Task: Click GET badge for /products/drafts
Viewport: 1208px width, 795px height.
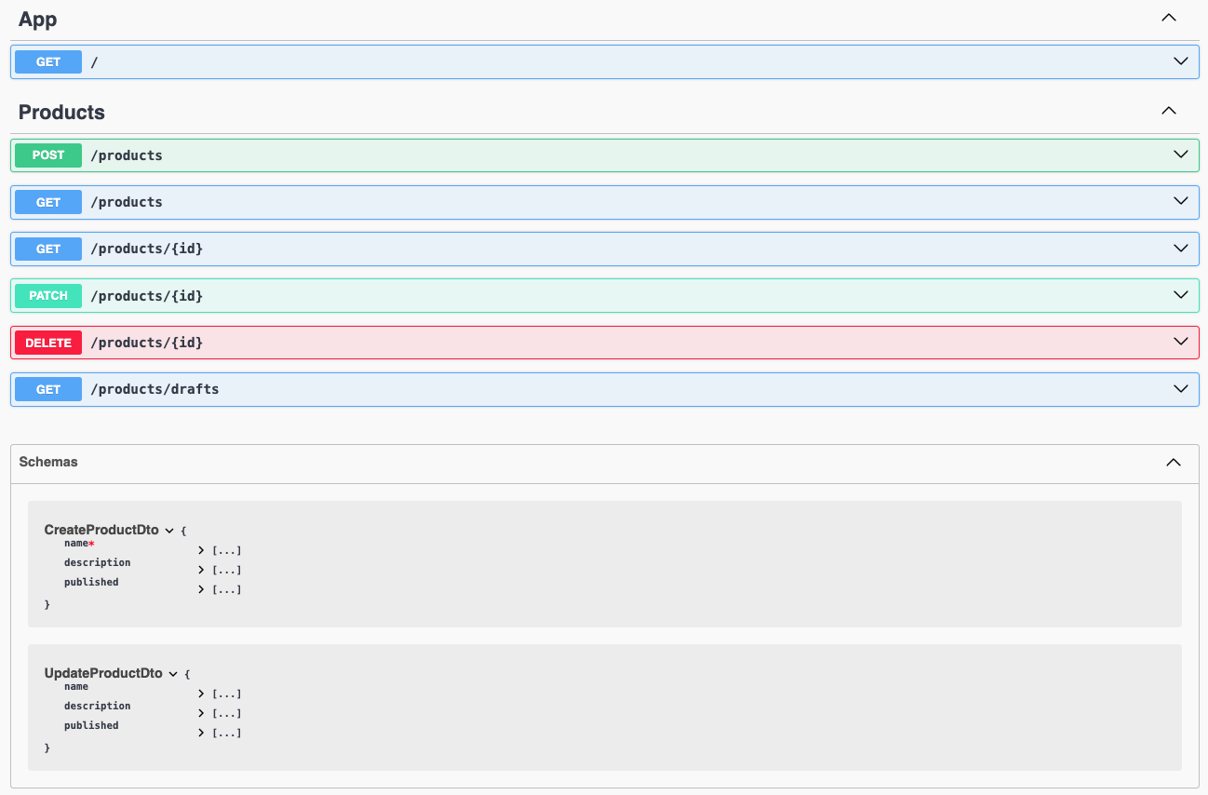Action: coord(48,389)
